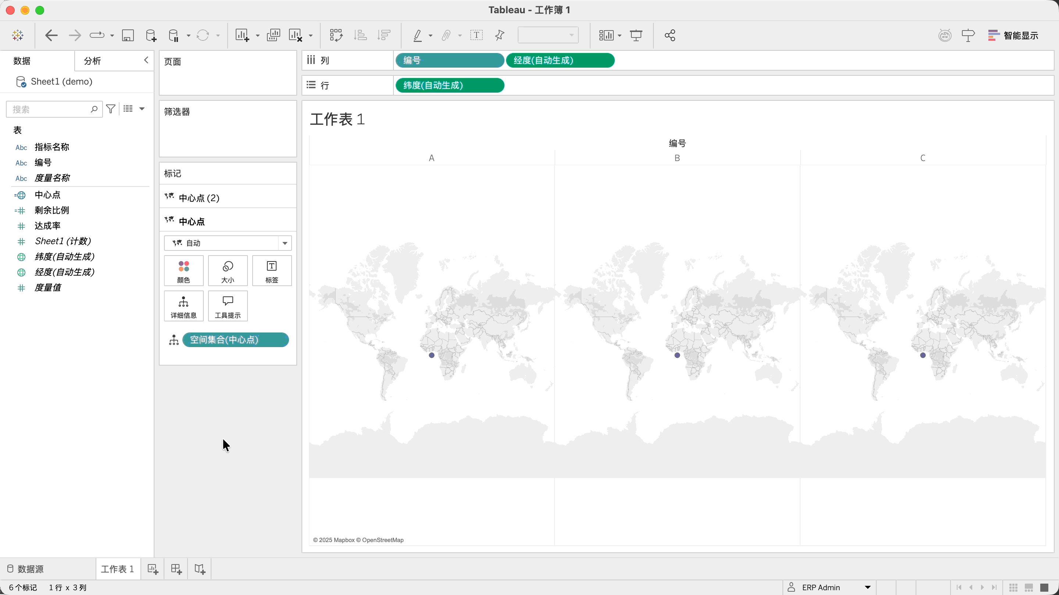Click the new dashboard icon at bottom

[x=176, y=569]
